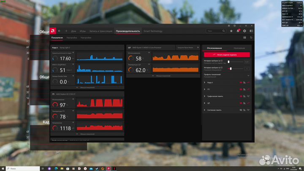This screenshot has height=171, width=304.
Task: Open File Explorer from the taskbar
Action: [62, 168]
